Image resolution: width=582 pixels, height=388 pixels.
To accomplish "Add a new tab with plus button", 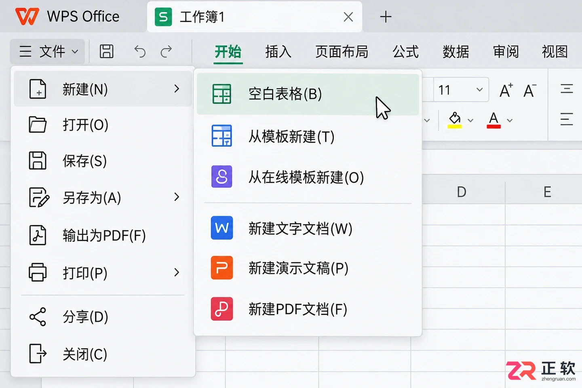I will click(386, 17).
